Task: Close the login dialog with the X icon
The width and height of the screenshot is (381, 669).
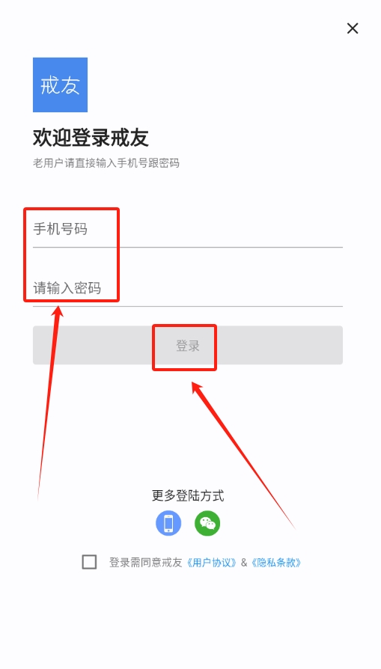Action: tap(353, 28)
